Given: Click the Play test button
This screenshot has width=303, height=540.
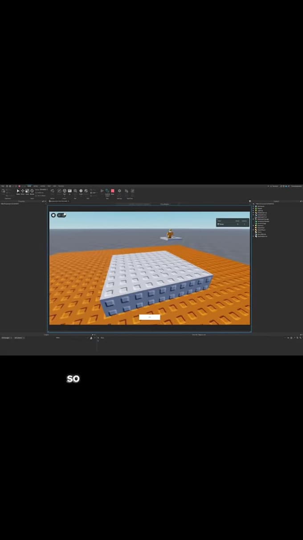Looking at the screenshot, I should pos(102,191).
